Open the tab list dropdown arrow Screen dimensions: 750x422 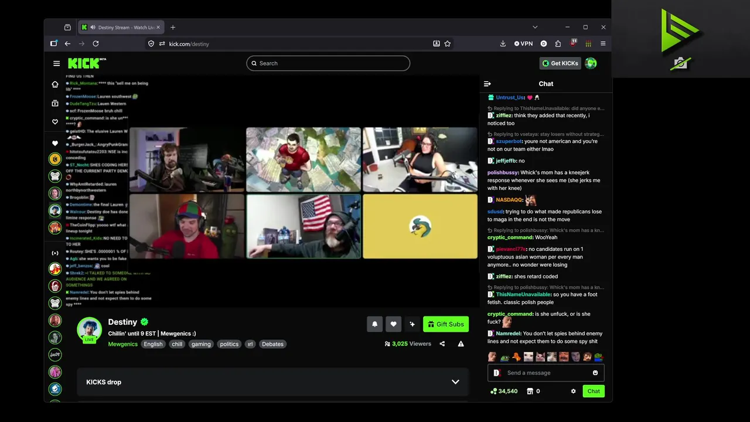535,27
